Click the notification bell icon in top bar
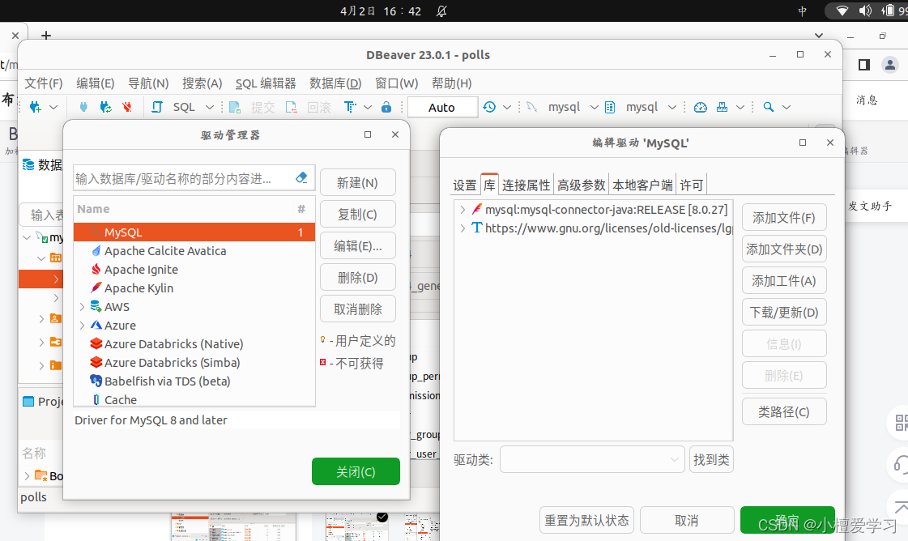This screenshot has height=541, width=908. [441, 11]
